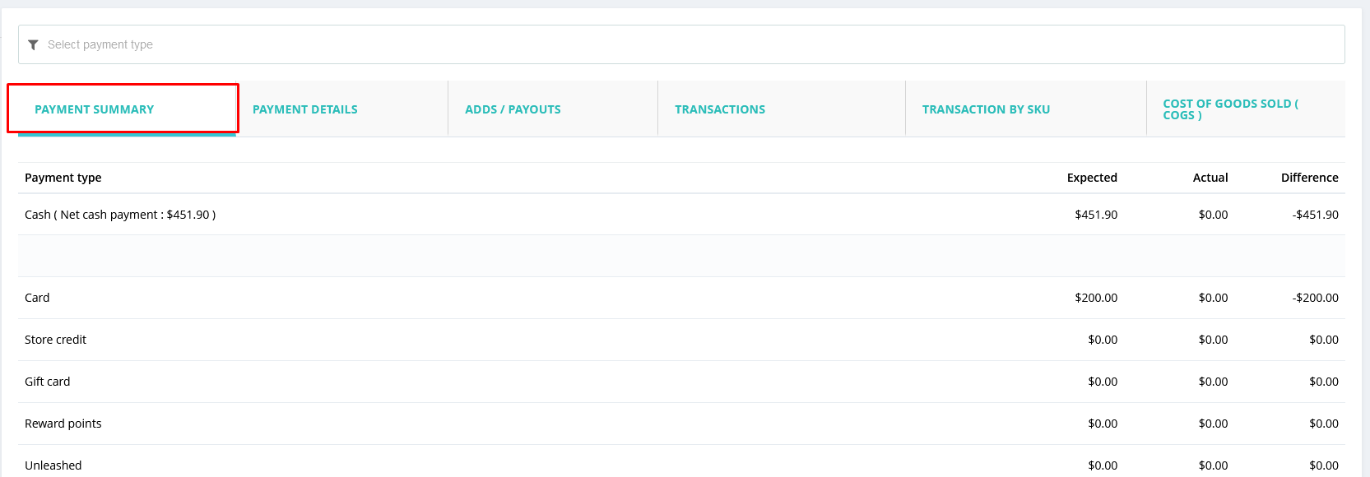Click the Difference column header
The image size is (1370, 477).
[1308, 178]
